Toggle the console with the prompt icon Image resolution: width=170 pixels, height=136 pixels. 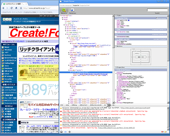click(x=66, y=132)
